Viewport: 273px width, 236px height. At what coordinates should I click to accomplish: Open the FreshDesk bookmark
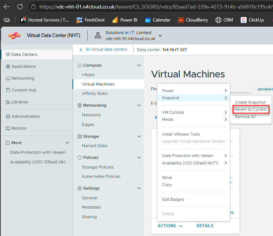coord(91,20)
